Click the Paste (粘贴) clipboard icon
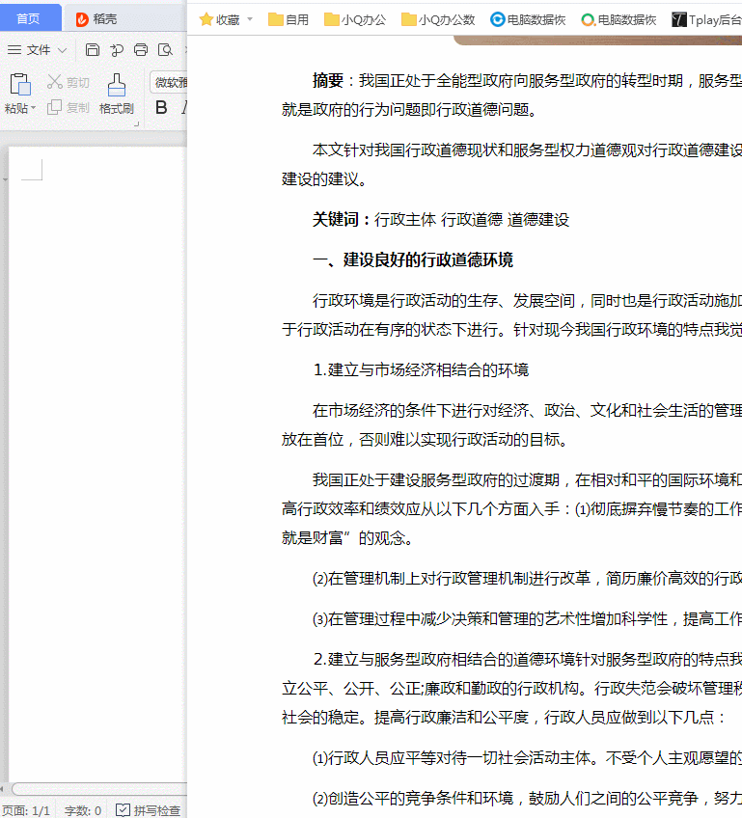This screenshot has width=742, height=818. (x=19, y=85)
